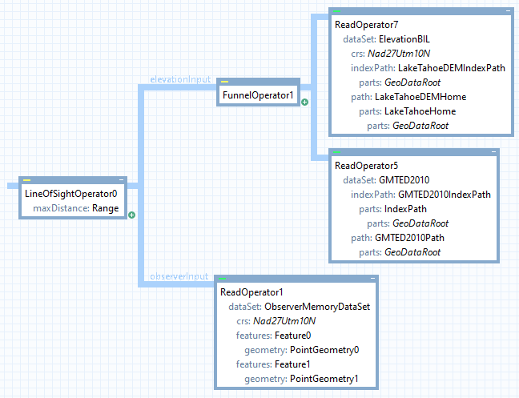Collapse the ReadOperator1 node with minimize dash
Screen dimensions: 519x398
tap(372, 279)
